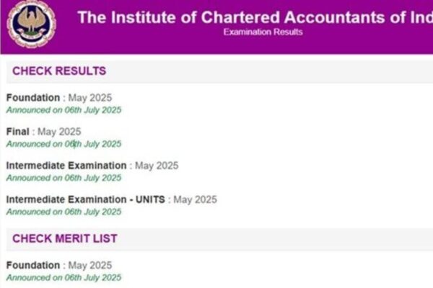Click announcement date under Foundation in Merit List

(64, 277)
